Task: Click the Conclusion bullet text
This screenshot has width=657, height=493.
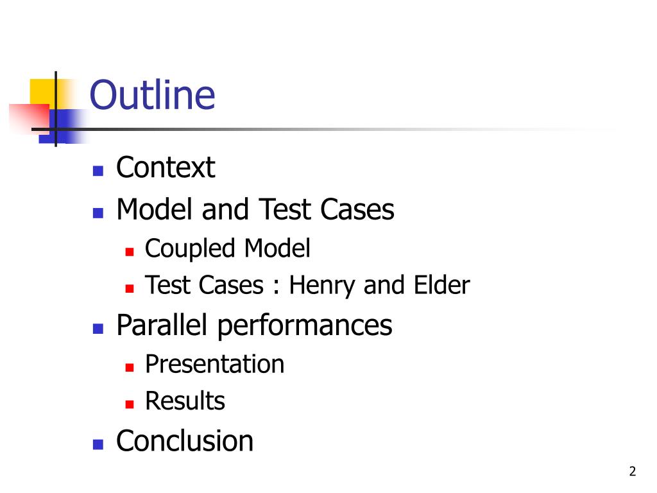Action: [185, 440]
